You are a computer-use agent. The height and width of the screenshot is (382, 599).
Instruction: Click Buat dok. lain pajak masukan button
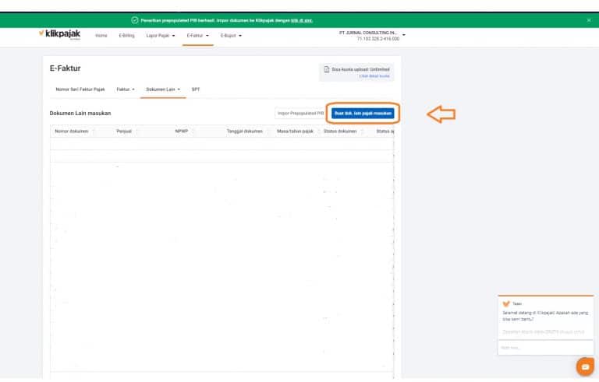coord(363,113)
